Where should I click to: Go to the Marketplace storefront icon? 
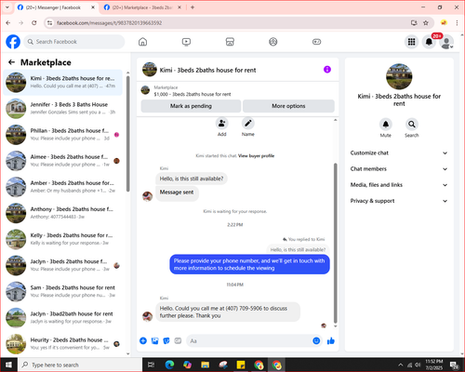pos(230,42)
